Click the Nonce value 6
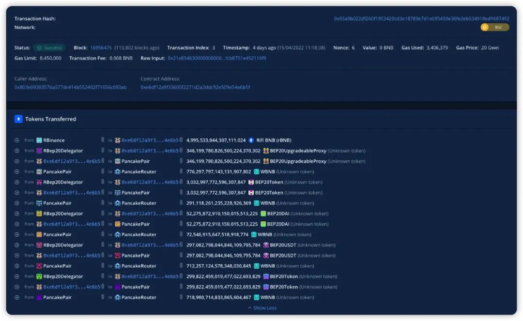This screenshot has width=523, height=321. (353, 47)
